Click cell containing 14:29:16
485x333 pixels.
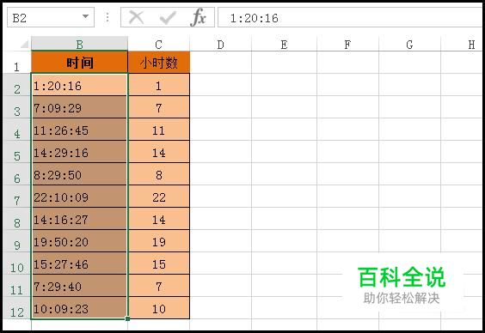click(x=79, y=152)
